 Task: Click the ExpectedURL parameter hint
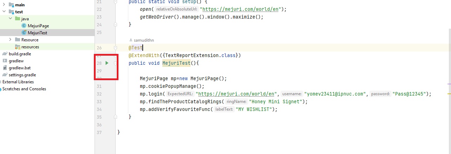(x=180, y=94)
